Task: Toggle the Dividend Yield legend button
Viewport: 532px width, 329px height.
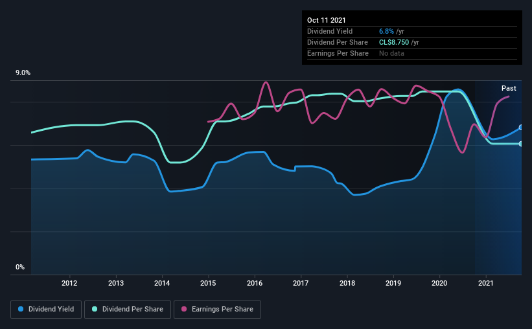Action: pyautogui.click(x=46, y=310)
